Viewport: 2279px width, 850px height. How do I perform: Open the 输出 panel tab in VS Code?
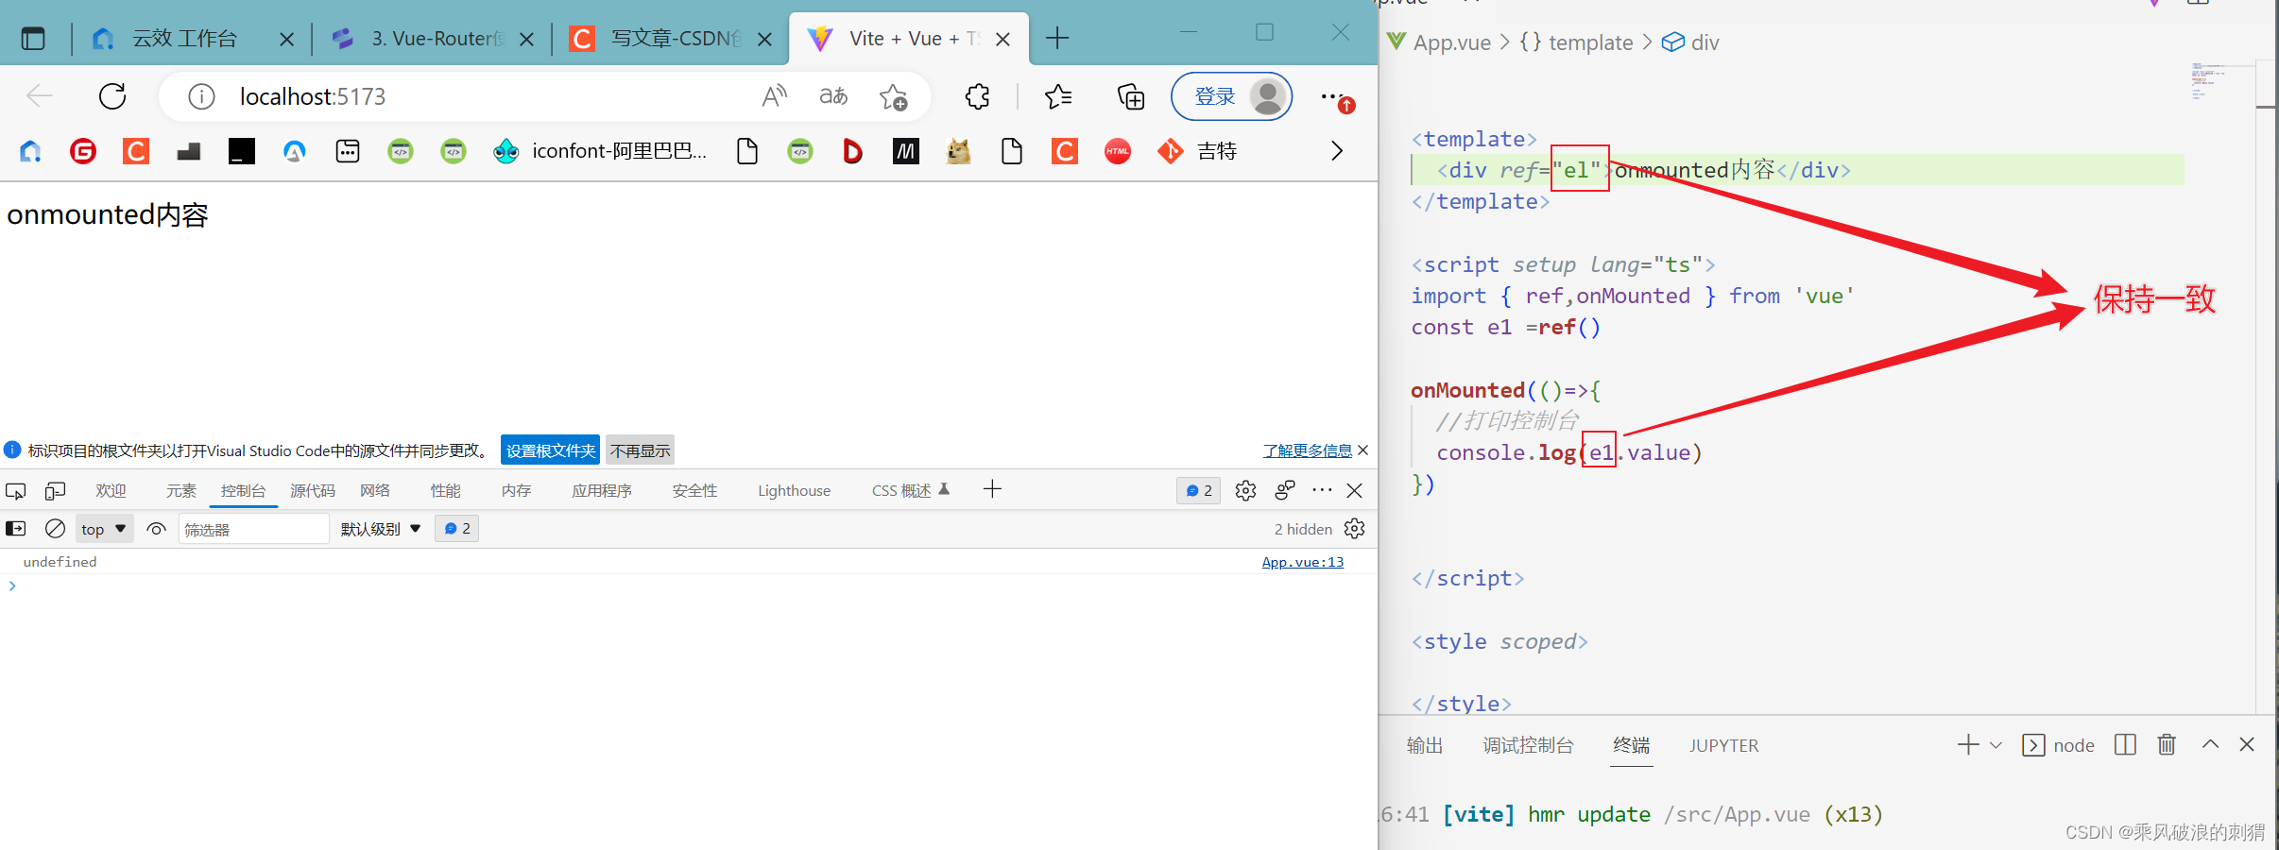point(1425,745)
